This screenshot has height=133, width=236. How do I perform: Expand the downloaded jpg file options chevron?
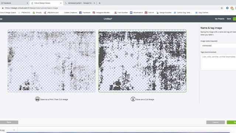pos(14,130)
